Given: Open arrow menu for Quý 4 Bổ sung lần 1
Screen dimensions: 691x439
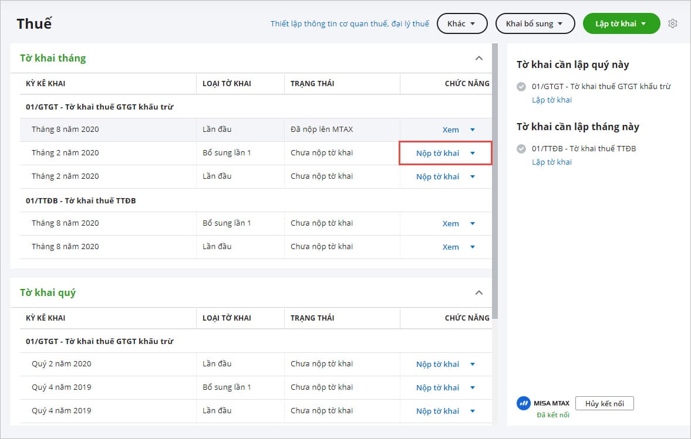Looking at the screenshot, I should (x=473, y=387).
